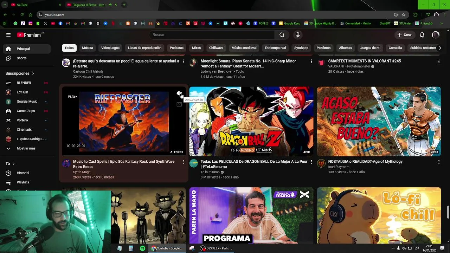The image size is (450, 253).
Task: Reload the page
Action: [x=22, y=15]
